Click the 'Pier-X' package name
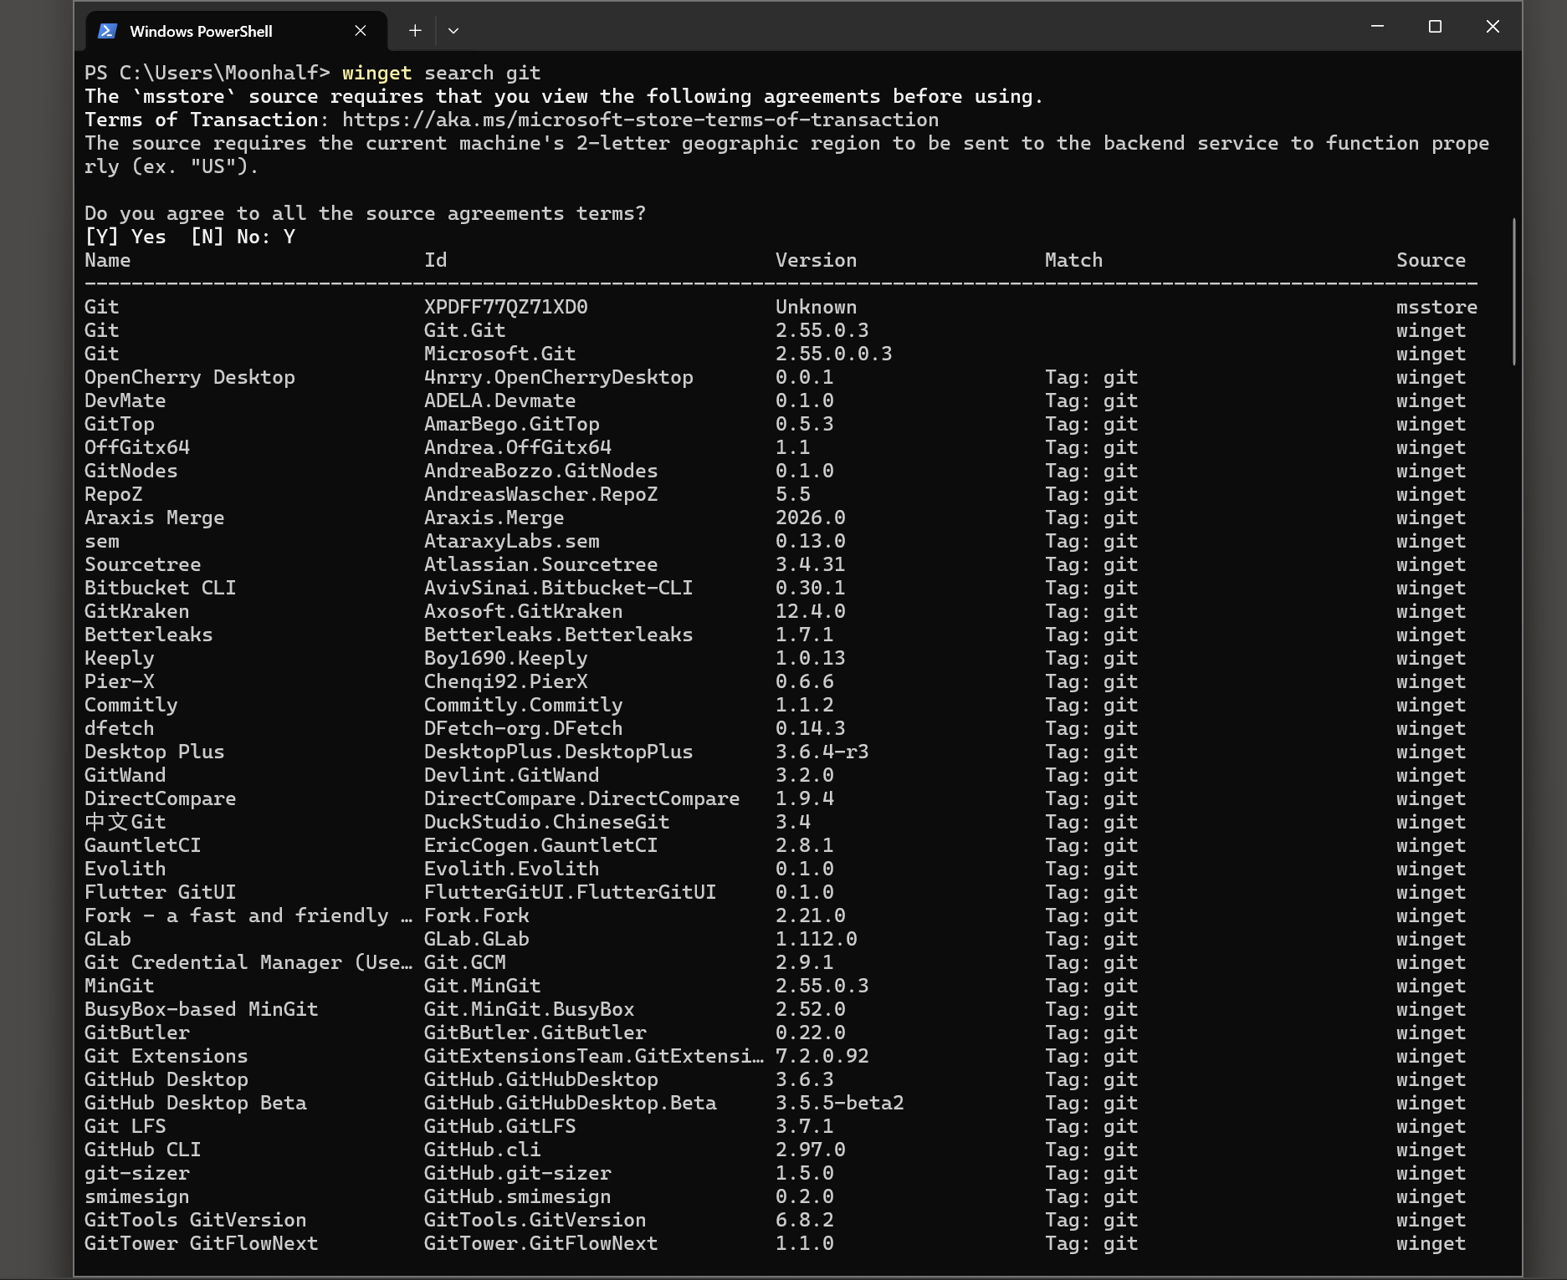The height and width of the screenshot is (1280, 1567). tap(119, 681)
